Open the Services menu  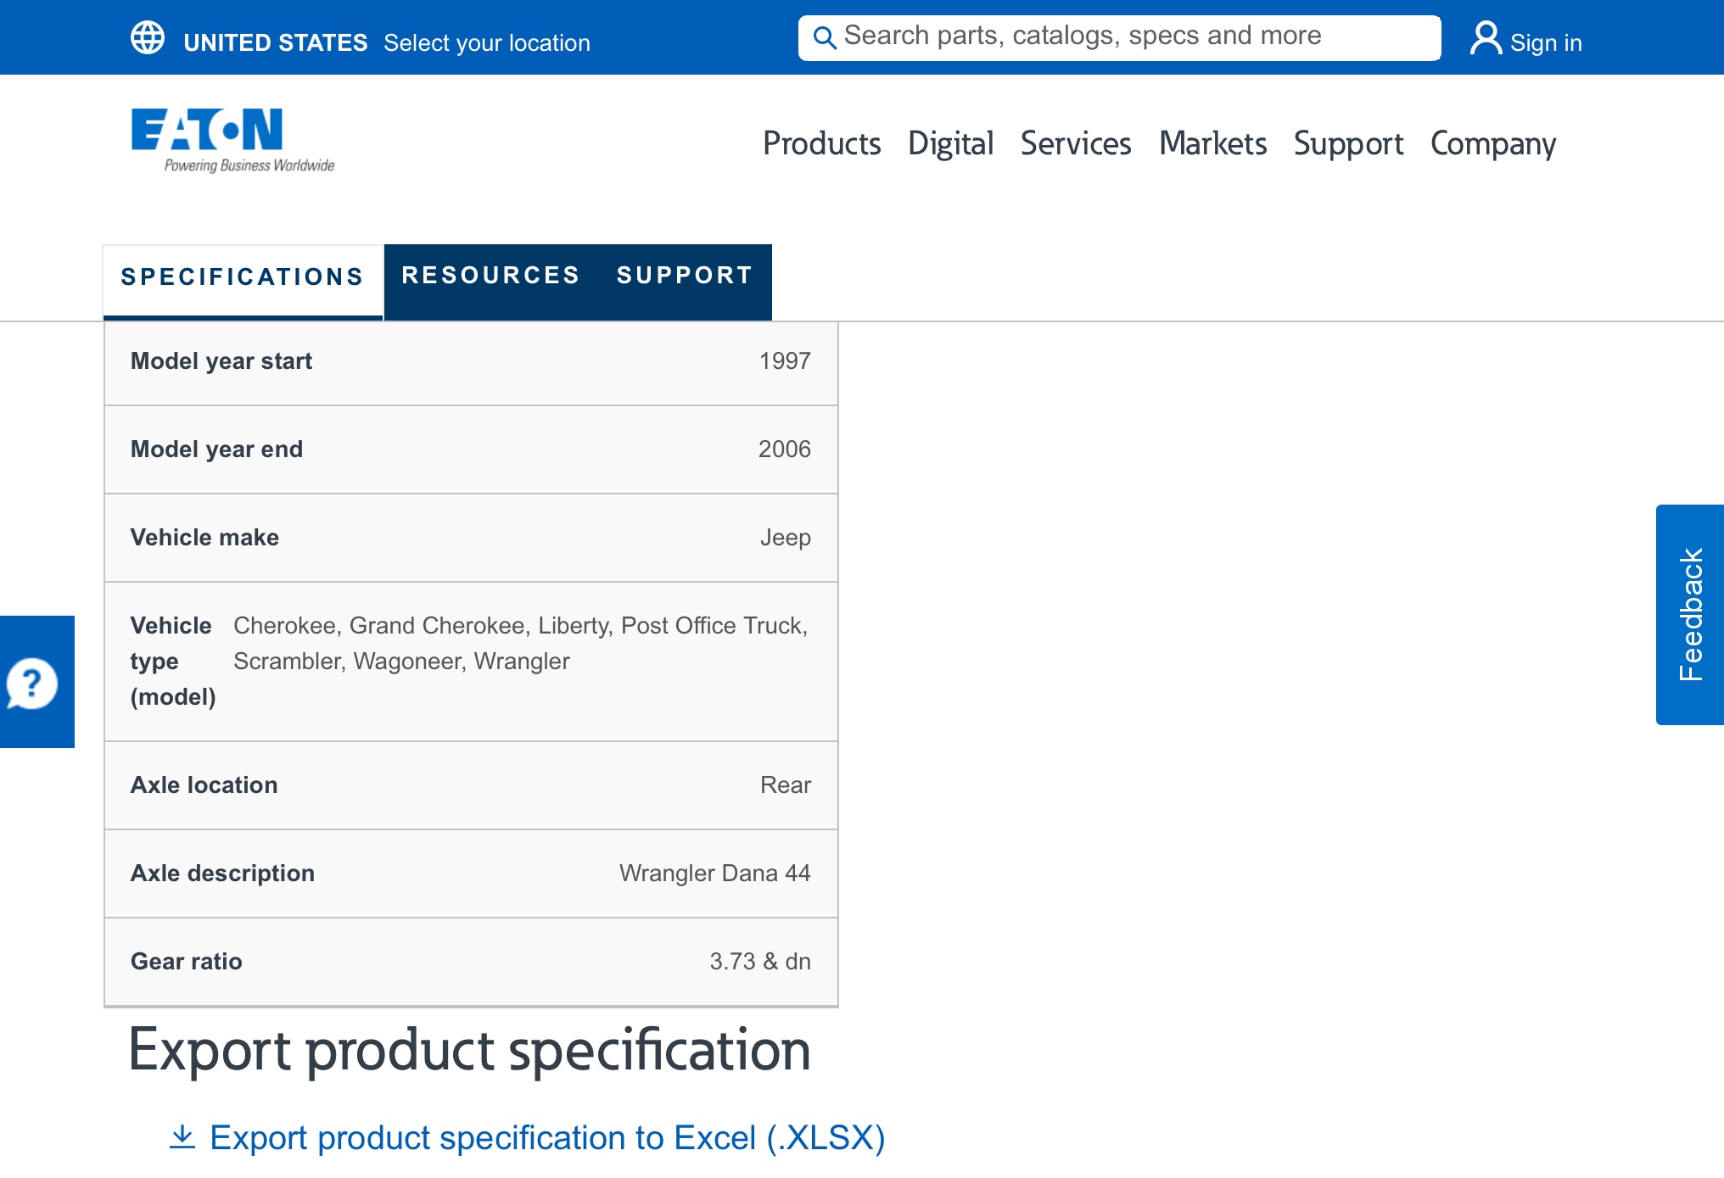click(1075, 143)
